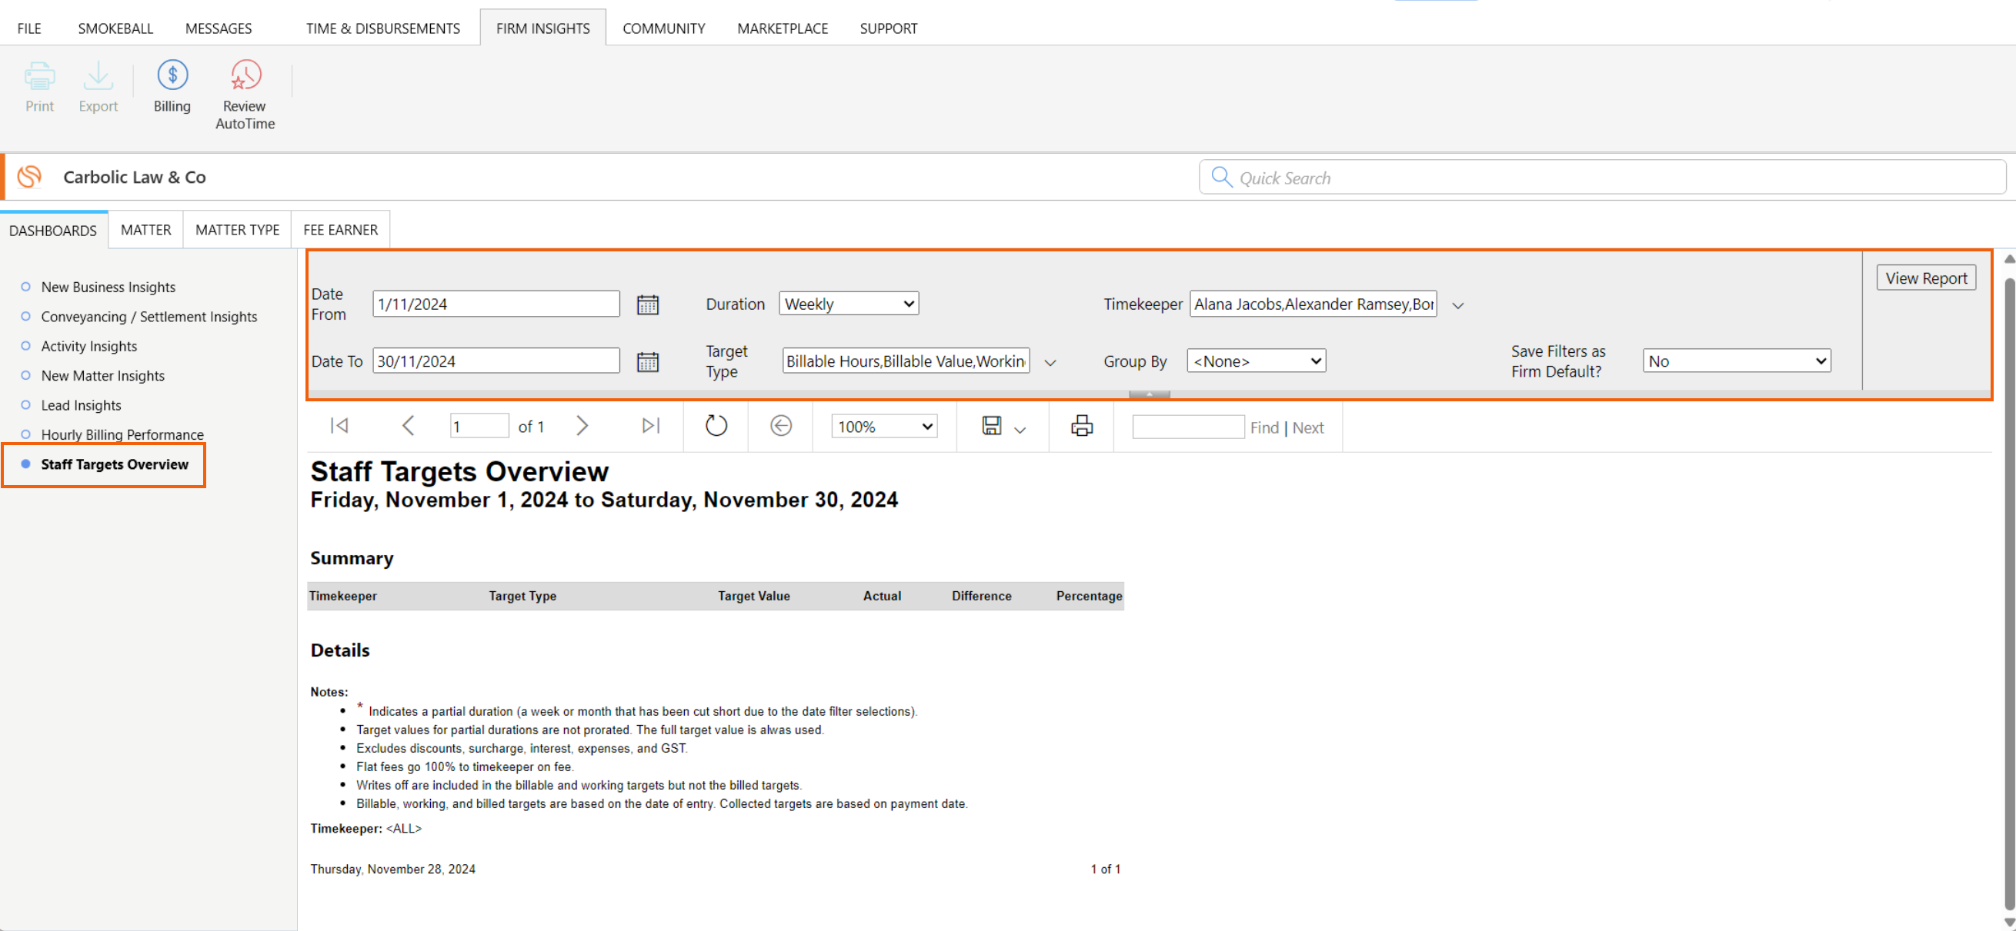Image resolution: width=2016 pixels, height=931 pixels.
Task: Click the scrollbar down arrow
Action: pyautogui.click(x=2009, y=923)
